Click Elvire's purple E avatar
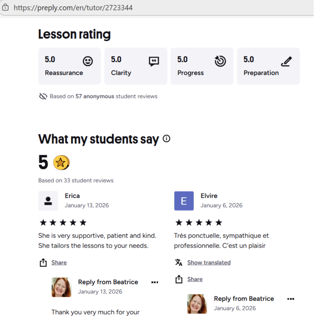314x319 pixels. click(184, 201)
